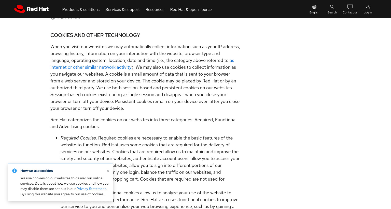Click the 'How we use cookies' heading
Image resolution: width=391 pixels, height=209 pixels.
click(37, 171)
